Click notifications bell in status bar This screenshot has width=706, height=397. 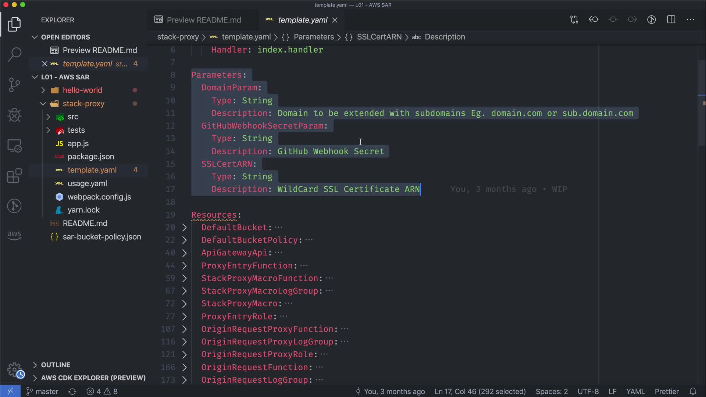tap(693, 391)
